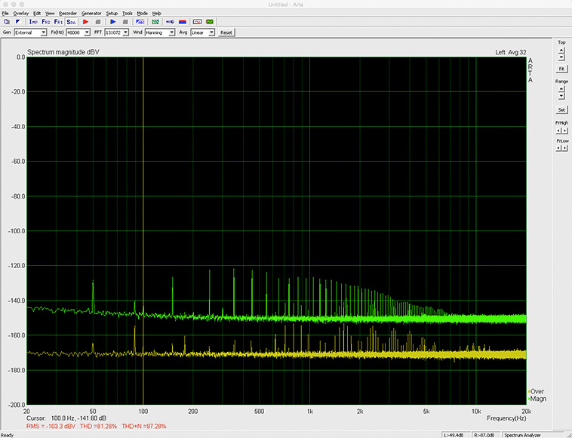572x438 pixels.
Task: Open the View menu
Action: point(50,13)
